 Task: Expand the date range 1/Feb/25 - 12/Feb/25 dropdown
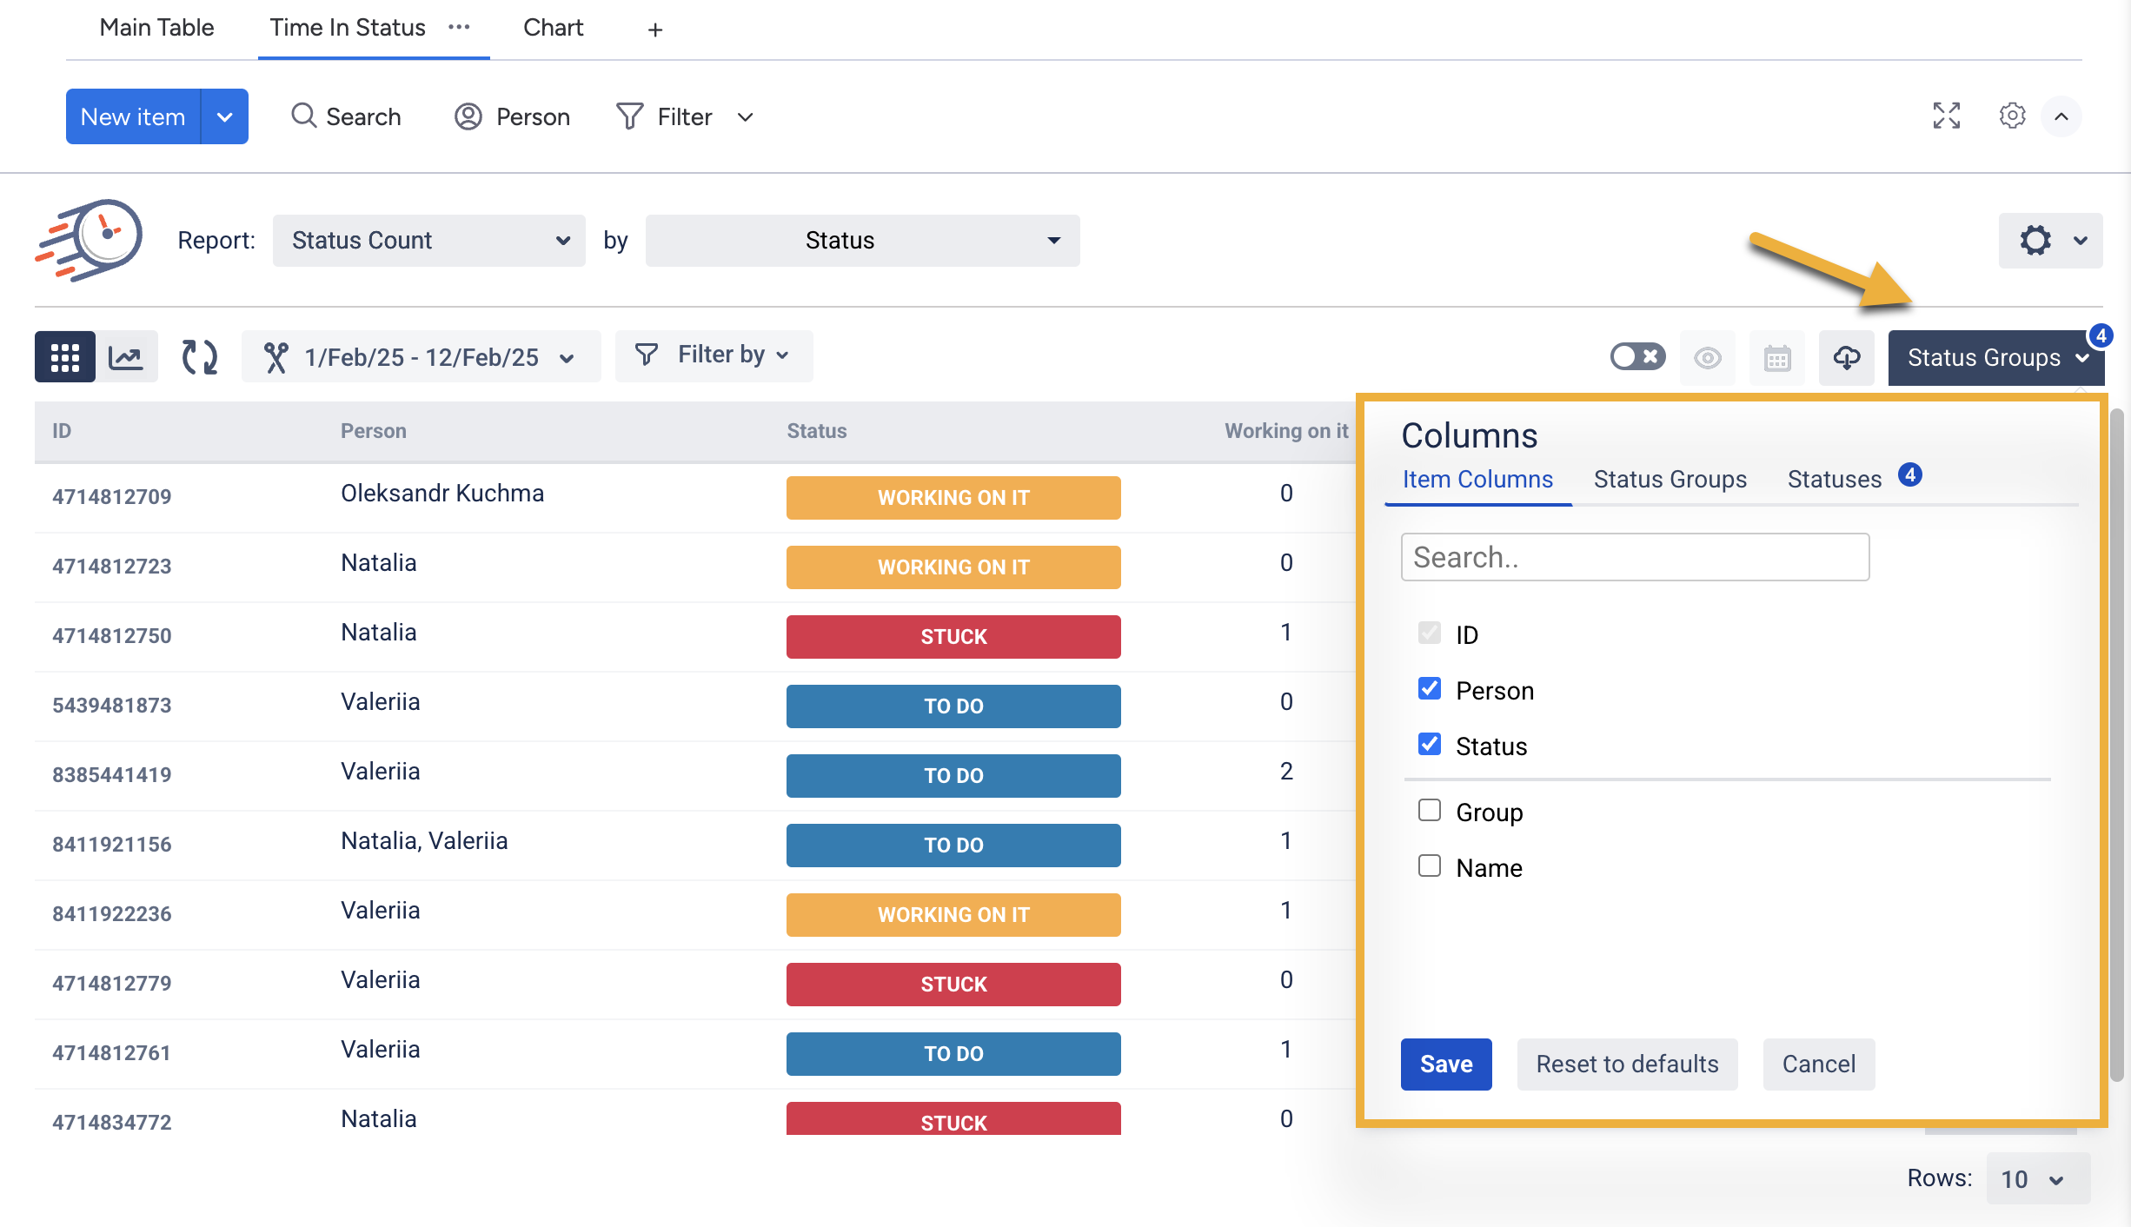point(422,357)
